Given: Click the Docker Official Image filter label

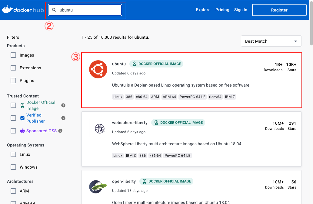Looking at the screenshot, I should 41,105.
